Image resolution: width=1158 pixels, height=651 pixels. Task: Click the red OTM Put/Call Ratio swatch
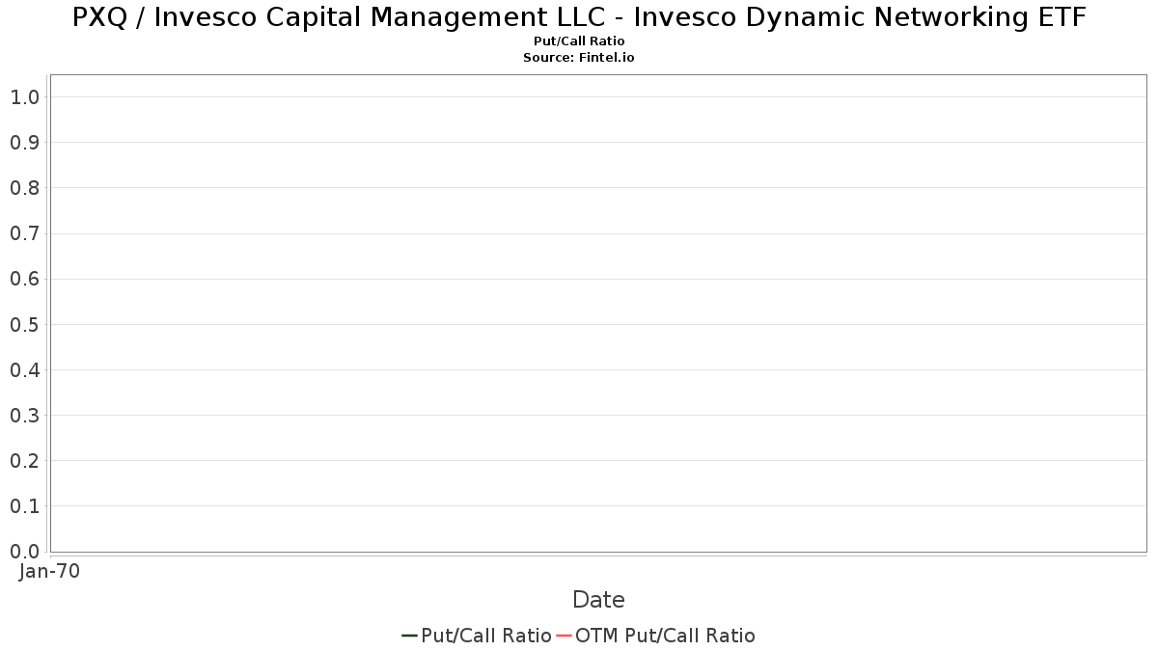pyautogui.click(x=565, y=636)
